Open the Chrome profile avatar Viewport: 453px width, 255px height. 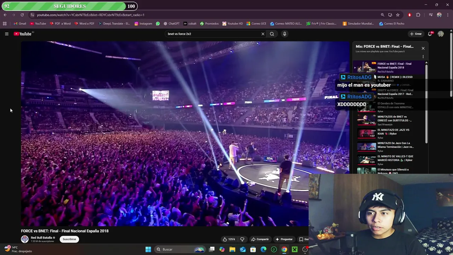439,15
